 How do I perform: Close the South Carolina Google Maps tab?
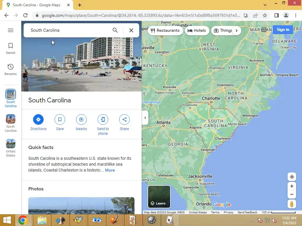click(68, 5)
